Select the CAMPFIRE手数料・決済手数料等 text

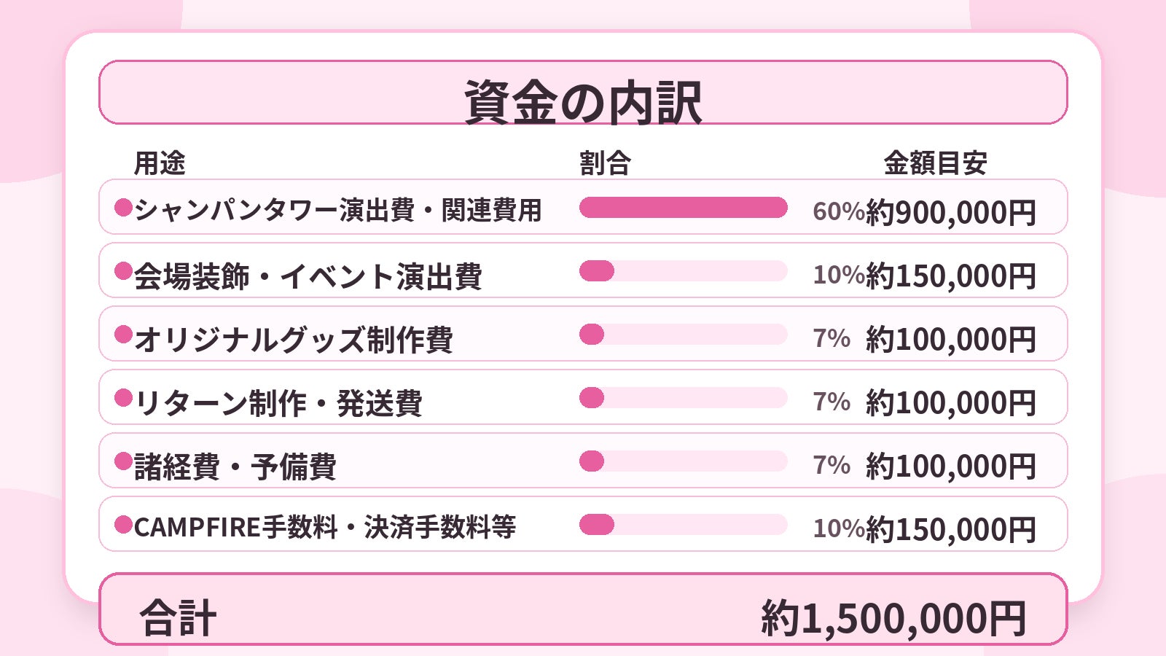(x=325, y=527)
